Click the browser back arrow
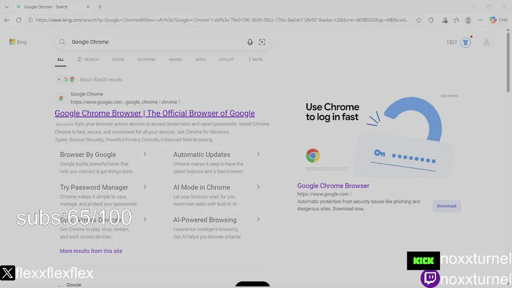 pyautogui.click(x=7, y=20)
